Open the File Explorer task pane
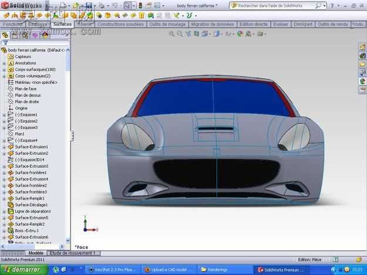367x275 pixels. 362,64
